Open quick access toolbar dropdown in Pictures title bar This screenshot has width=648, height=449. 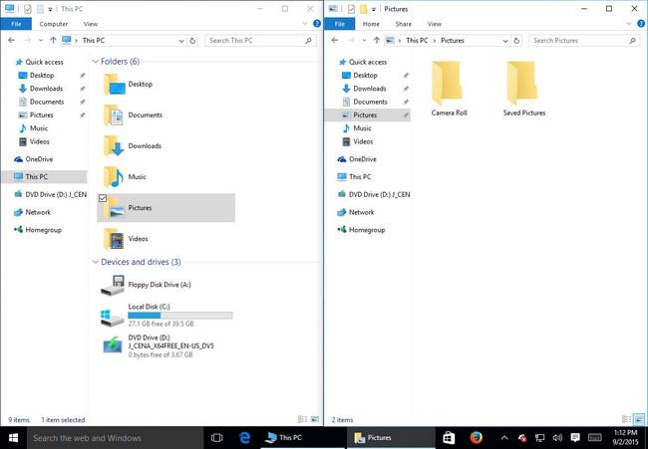pyautogui.click(x=374, y=9)
